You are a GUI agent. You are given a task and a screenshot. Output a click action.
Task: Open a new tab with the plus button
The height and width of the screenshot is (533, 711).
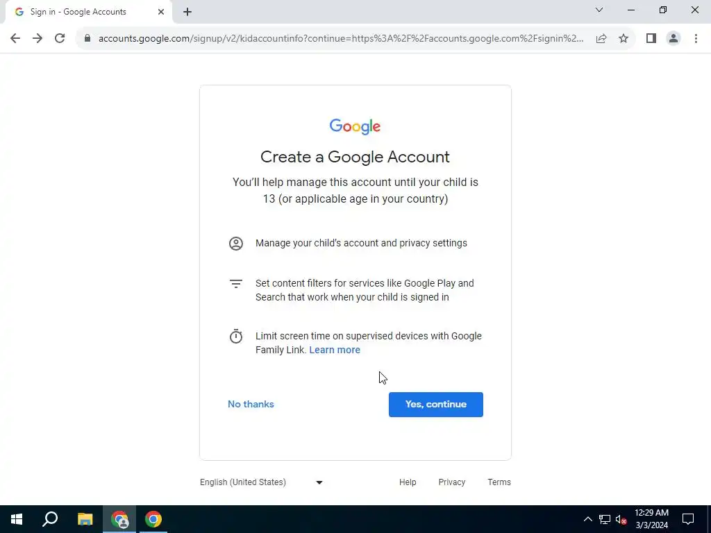[187, 12]
